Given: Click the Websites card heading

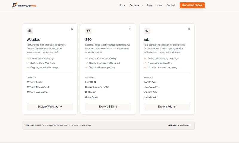Looking at the screenshot, I should [x=33, y=40].
